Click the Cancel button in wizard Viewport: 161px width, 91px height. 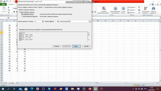[56, 46]
